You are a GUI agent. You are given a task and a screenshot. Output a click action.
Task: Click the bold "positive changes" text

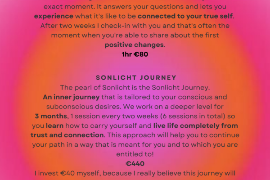(x=134, y=45)
